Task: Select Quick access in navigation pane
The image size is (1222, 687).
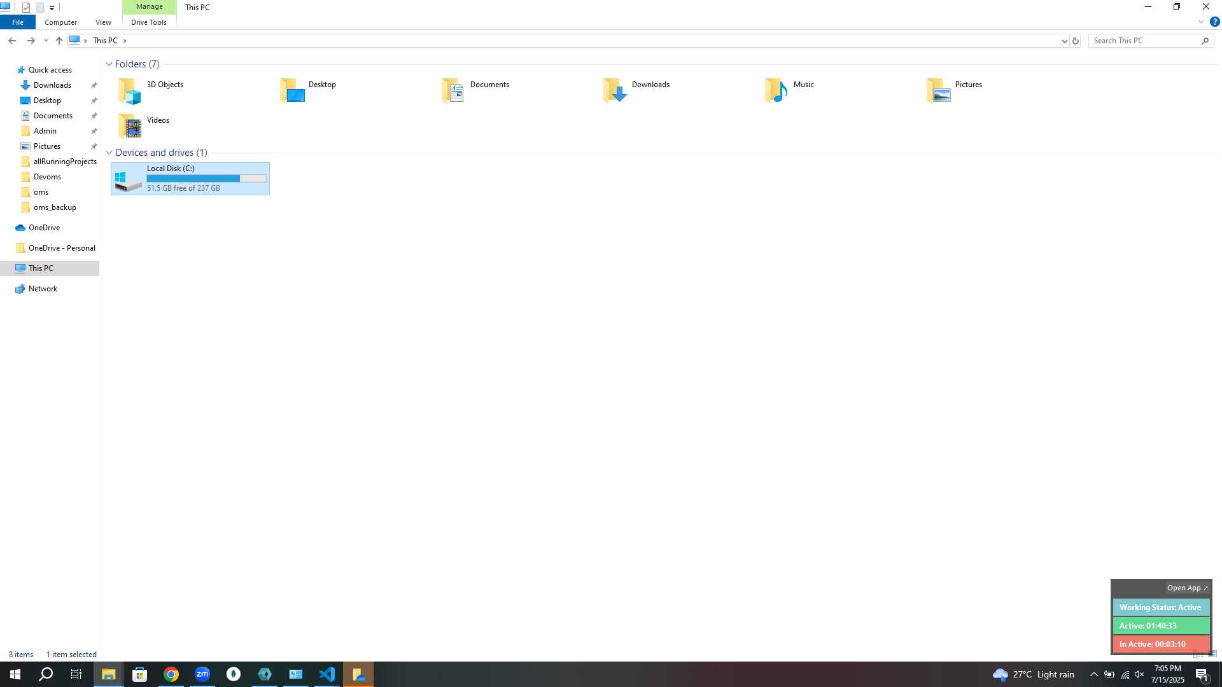Action: [50, 70]
